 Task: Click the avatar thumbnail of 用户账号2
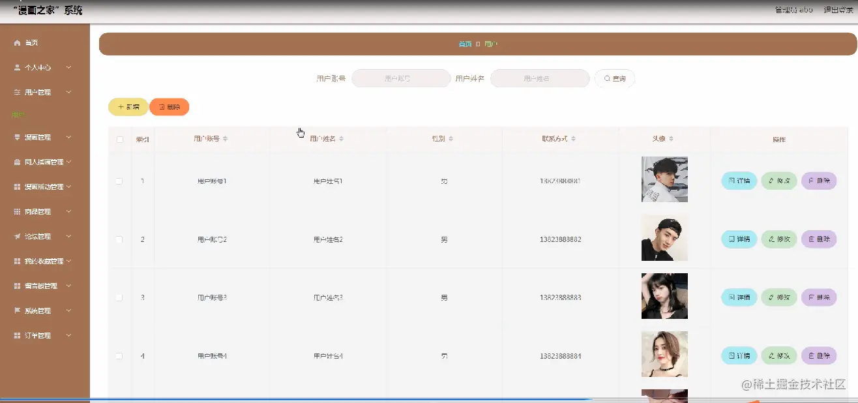pyautogui.click(x=664, y=237)
